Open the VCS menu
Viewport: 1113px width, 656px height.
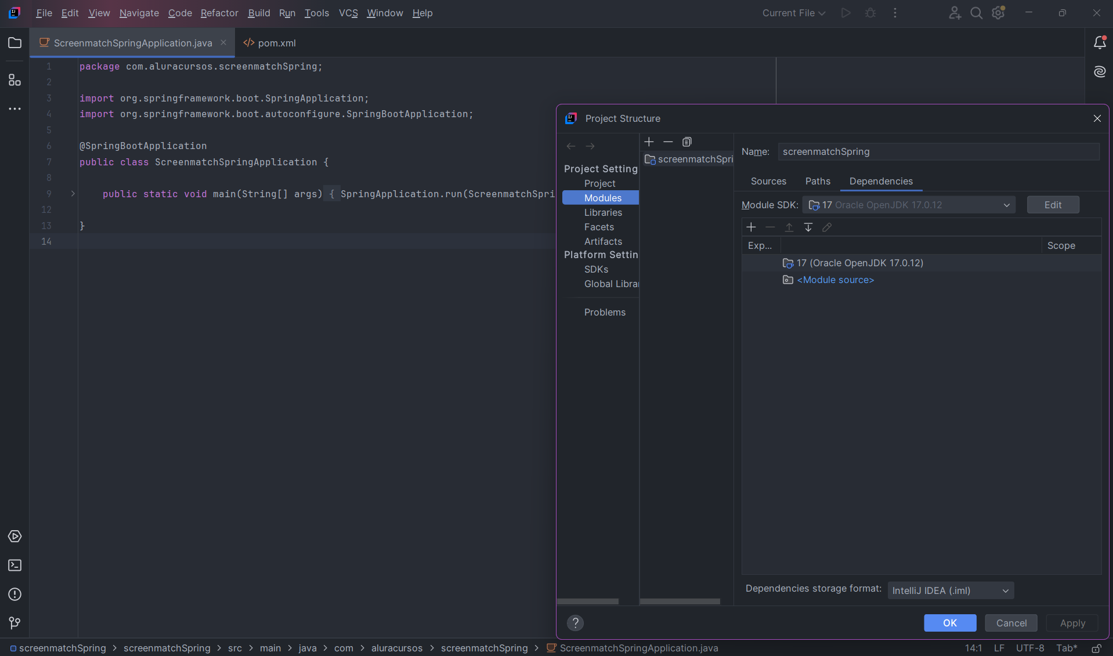(x=348, y=13)
